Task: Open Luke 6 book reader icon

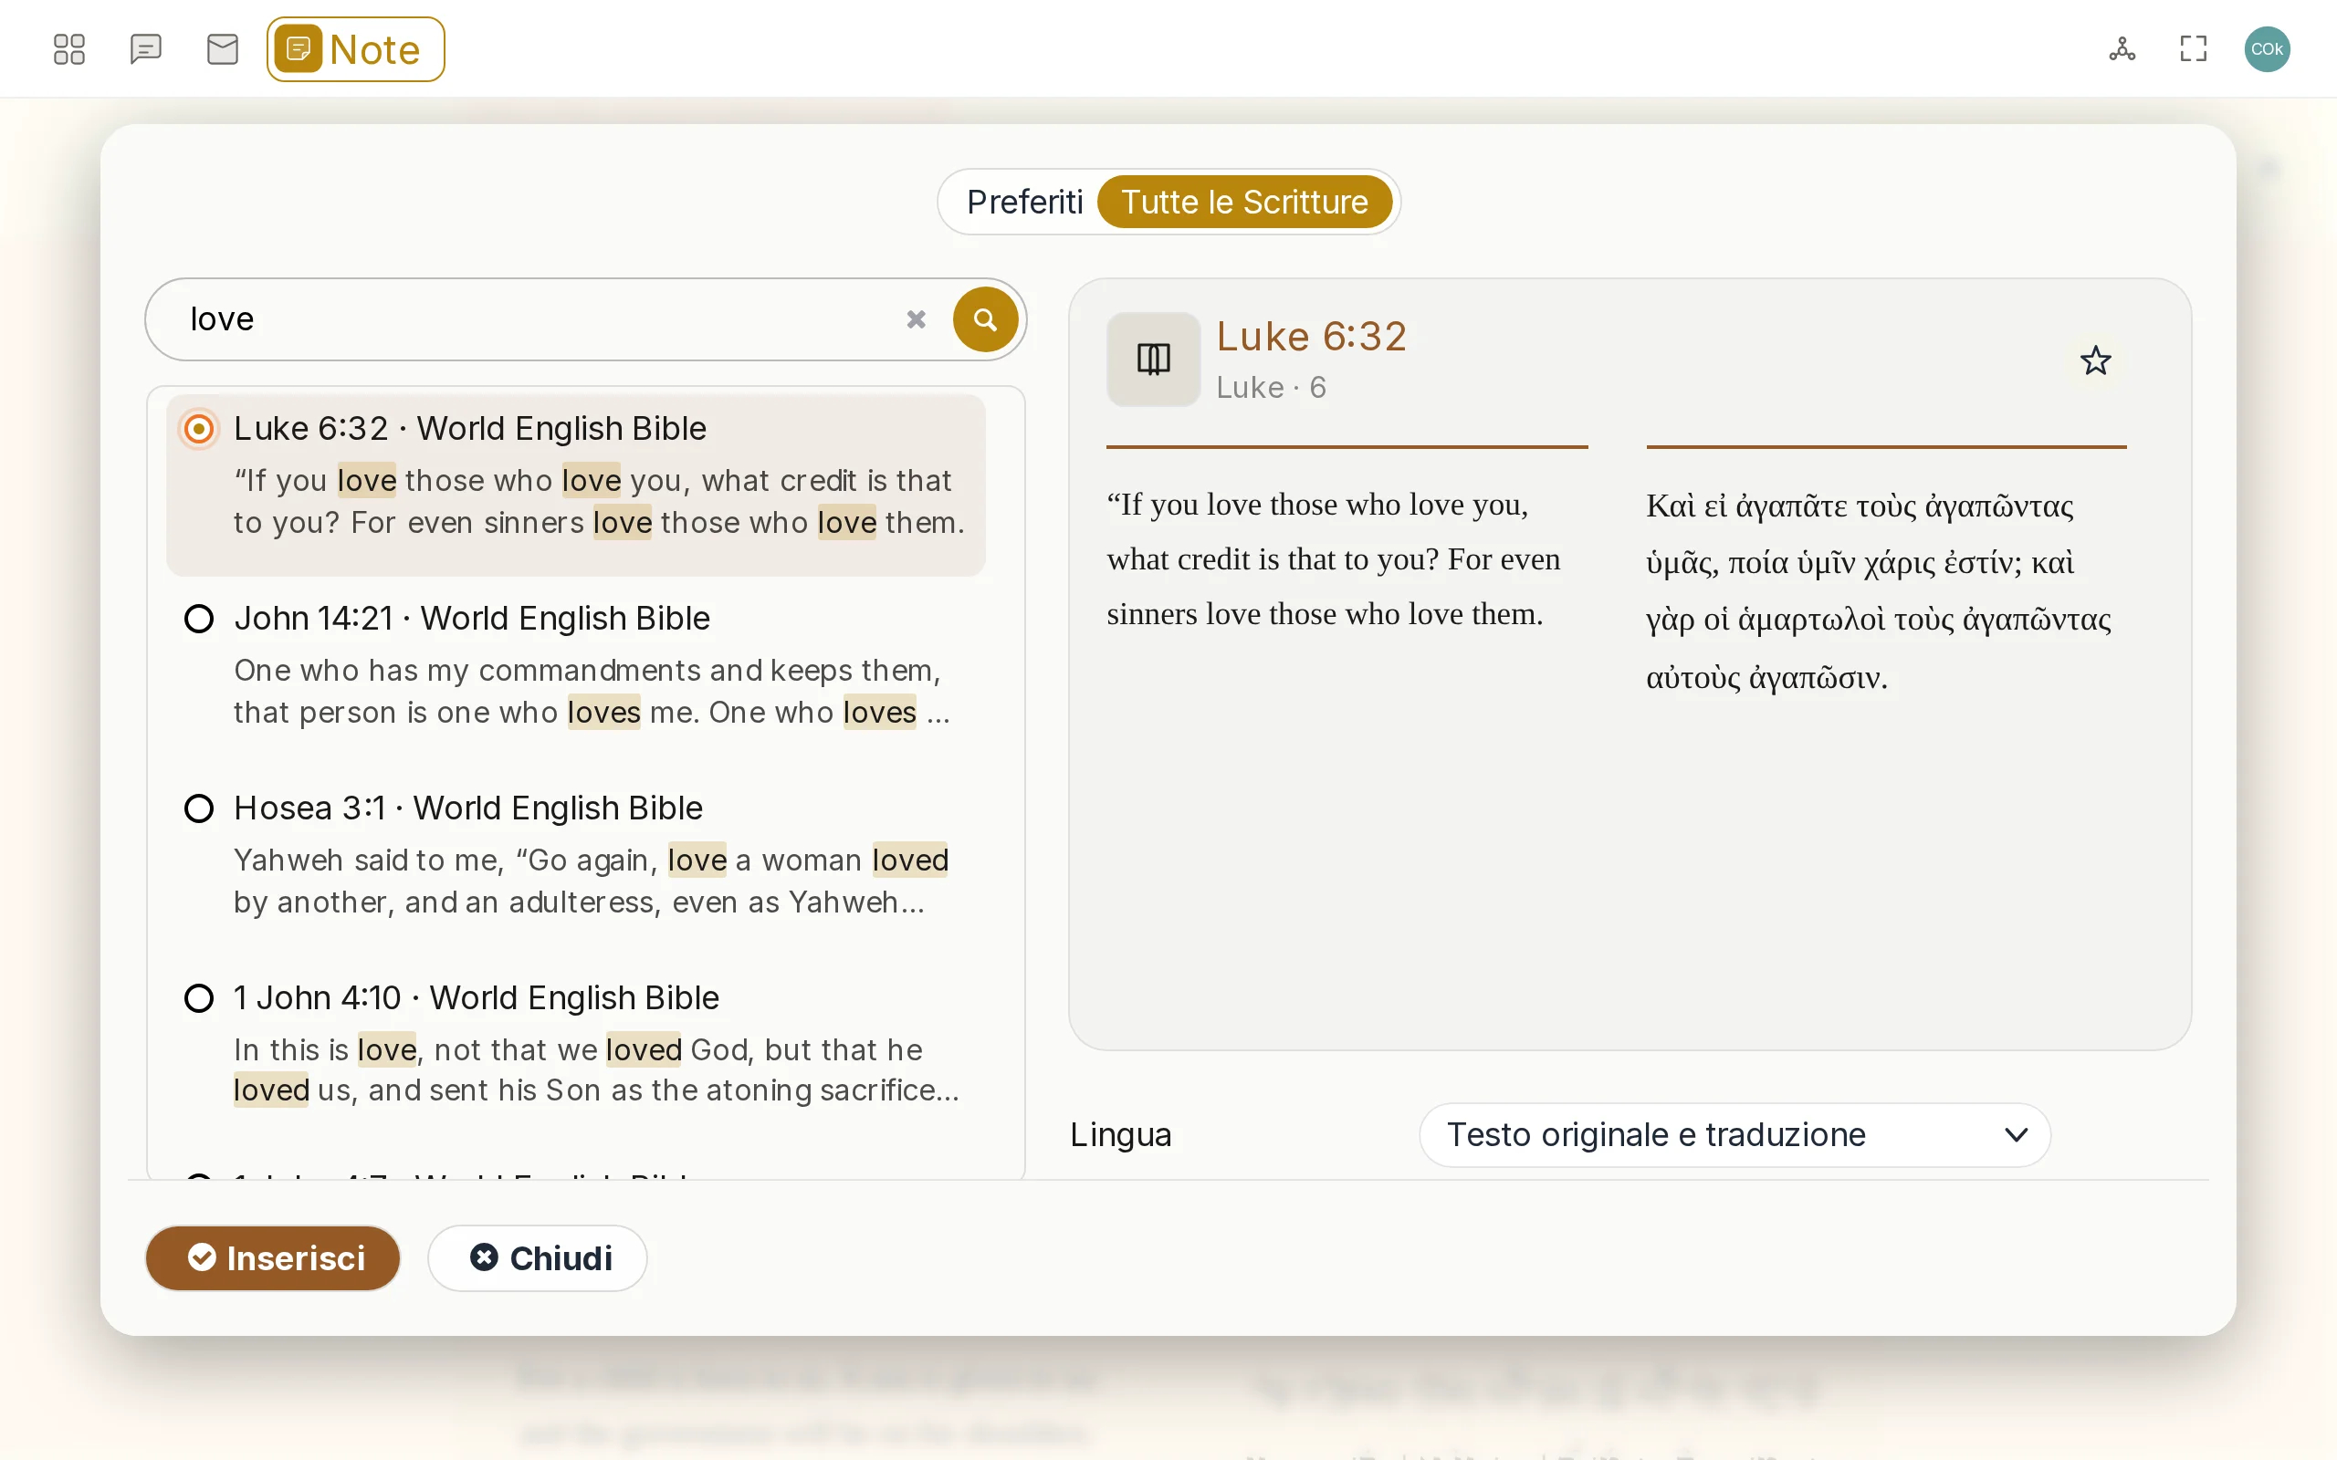Action: click(1153, 360)
